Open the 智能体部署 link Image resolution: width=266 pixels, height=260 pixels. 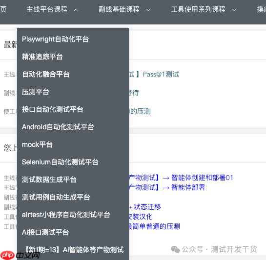(x=188, y=188)
